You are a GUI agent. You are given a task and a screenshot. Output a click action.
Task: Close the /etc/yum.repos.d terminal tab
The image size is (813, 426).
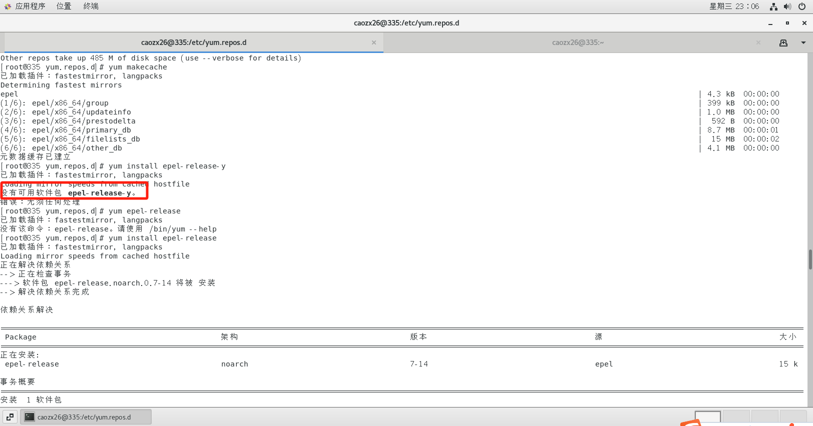point(374,42)
